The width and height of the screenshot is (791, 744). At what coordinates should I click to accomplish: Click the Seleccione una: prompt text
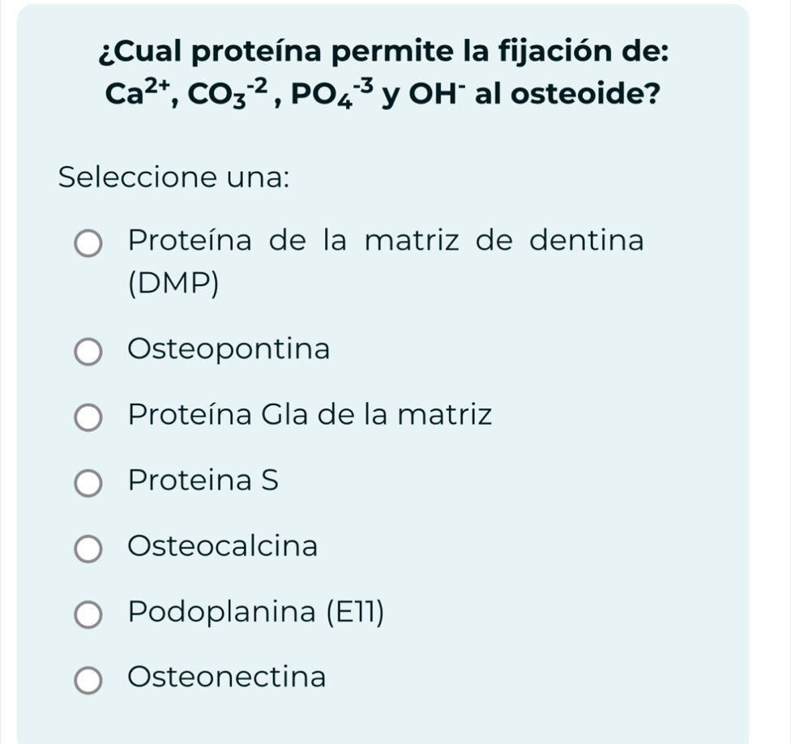click(x=174, y=177)
